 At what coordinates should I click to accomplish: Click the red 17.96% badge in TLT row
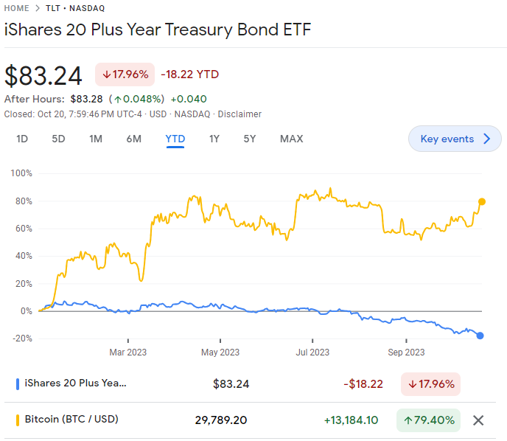[431, 383]
